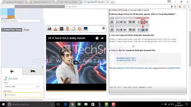This screenshot has height=107, width=191.
Task: Switch to the hotels bed tab
Action: point(33,71)
